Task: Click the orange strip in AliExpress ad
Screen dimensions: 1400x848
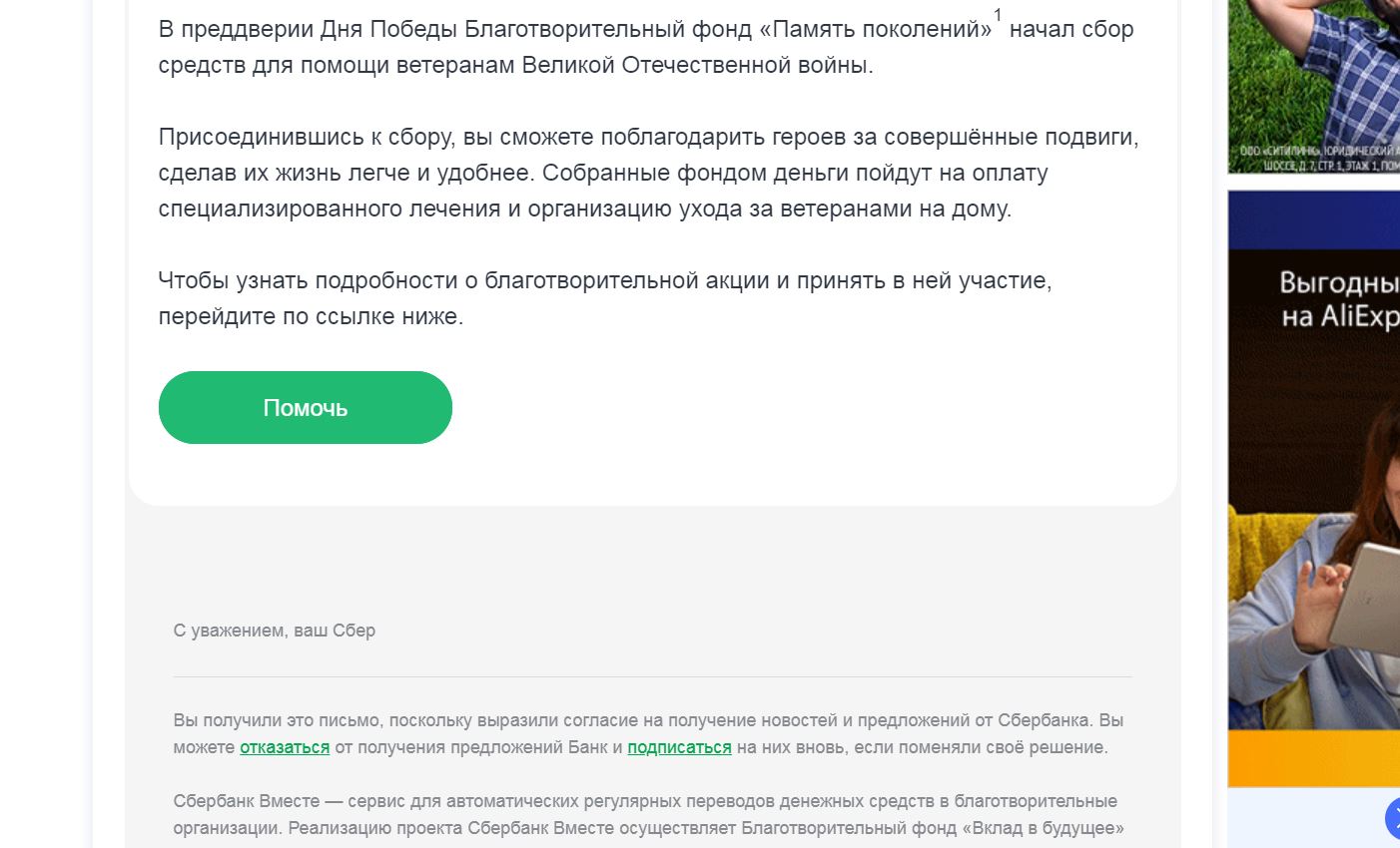Action: tap(1313, 758)
